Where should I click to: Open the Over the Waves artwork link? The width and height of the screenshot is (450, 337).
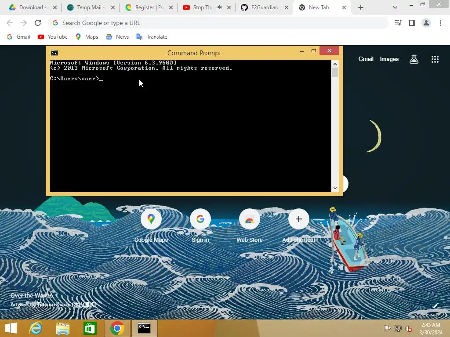pos(32,295)
